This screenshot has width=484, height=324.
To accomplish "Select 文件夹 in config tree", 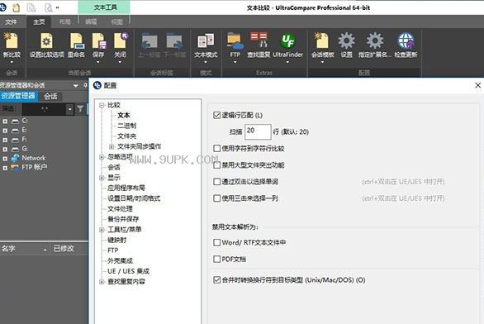I will tap(126, 136).
